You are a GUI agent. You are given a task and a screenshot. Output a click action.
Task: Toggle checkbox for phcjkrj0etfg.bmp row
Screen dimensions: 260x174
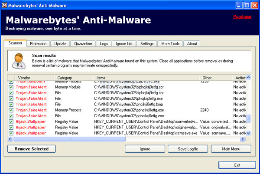tap(11, 105)
